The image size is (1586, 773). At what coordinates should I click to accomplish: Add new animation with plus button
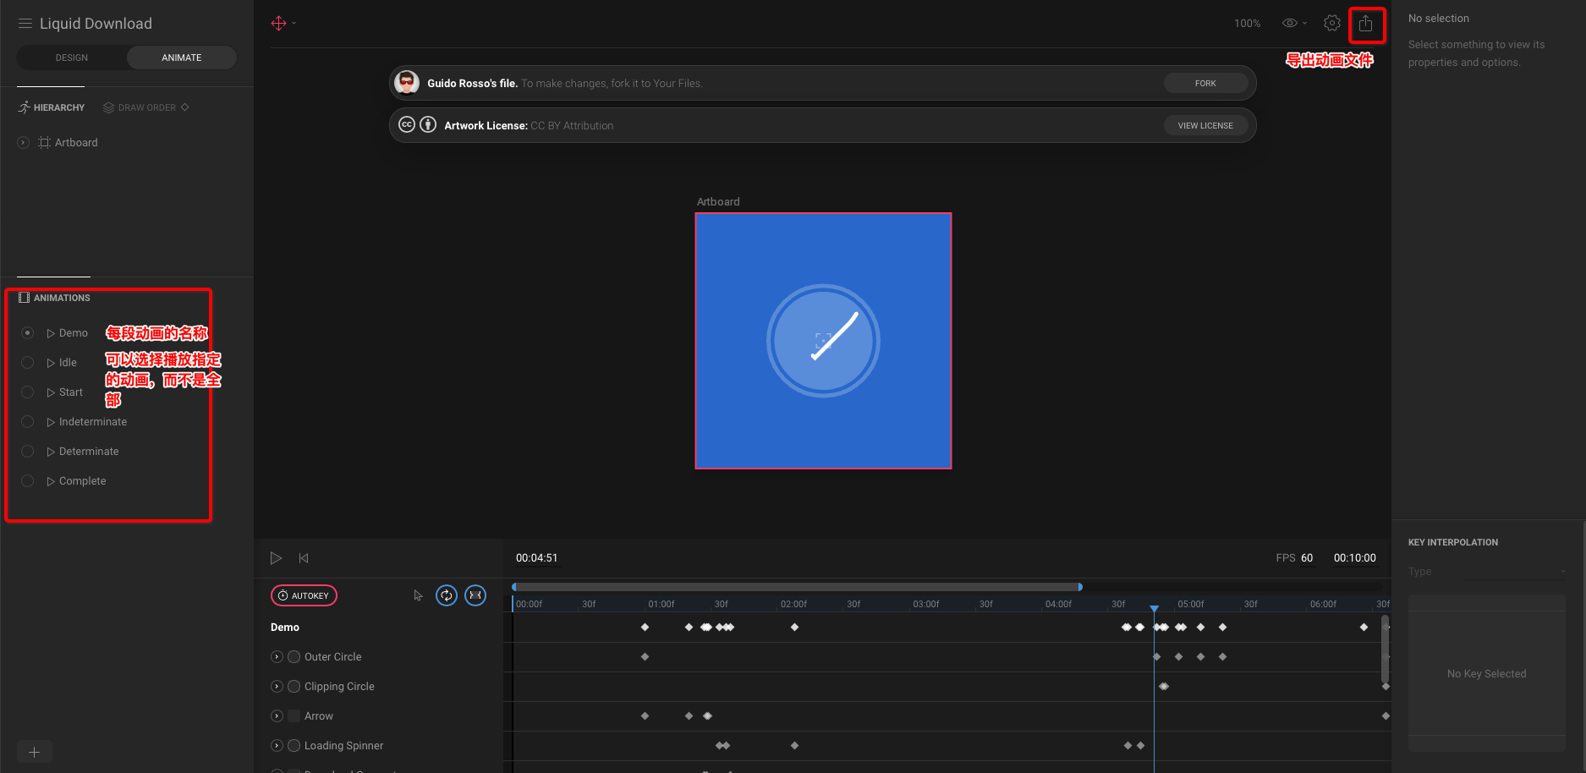[34, 752]
